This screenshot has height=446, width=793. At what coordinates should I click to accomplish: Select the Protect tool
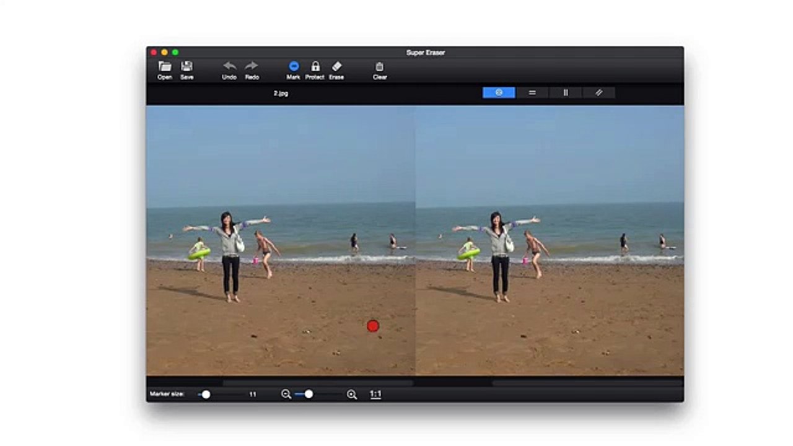click(x=315, y=70)
